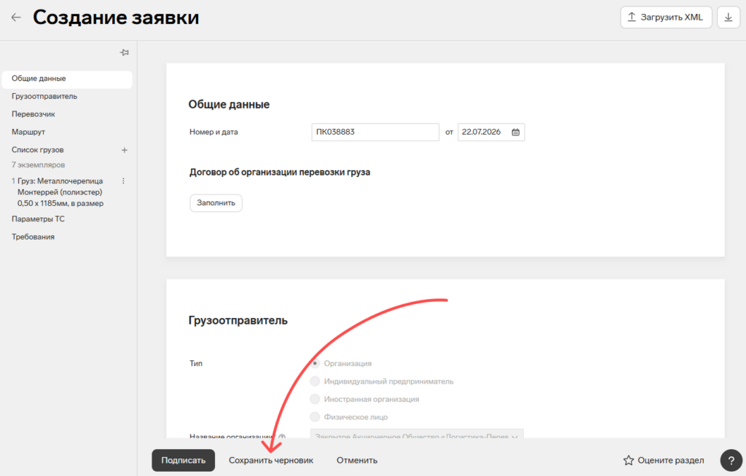
Task: Click the date field 22.07.2026
Action: tap(491, 132)
